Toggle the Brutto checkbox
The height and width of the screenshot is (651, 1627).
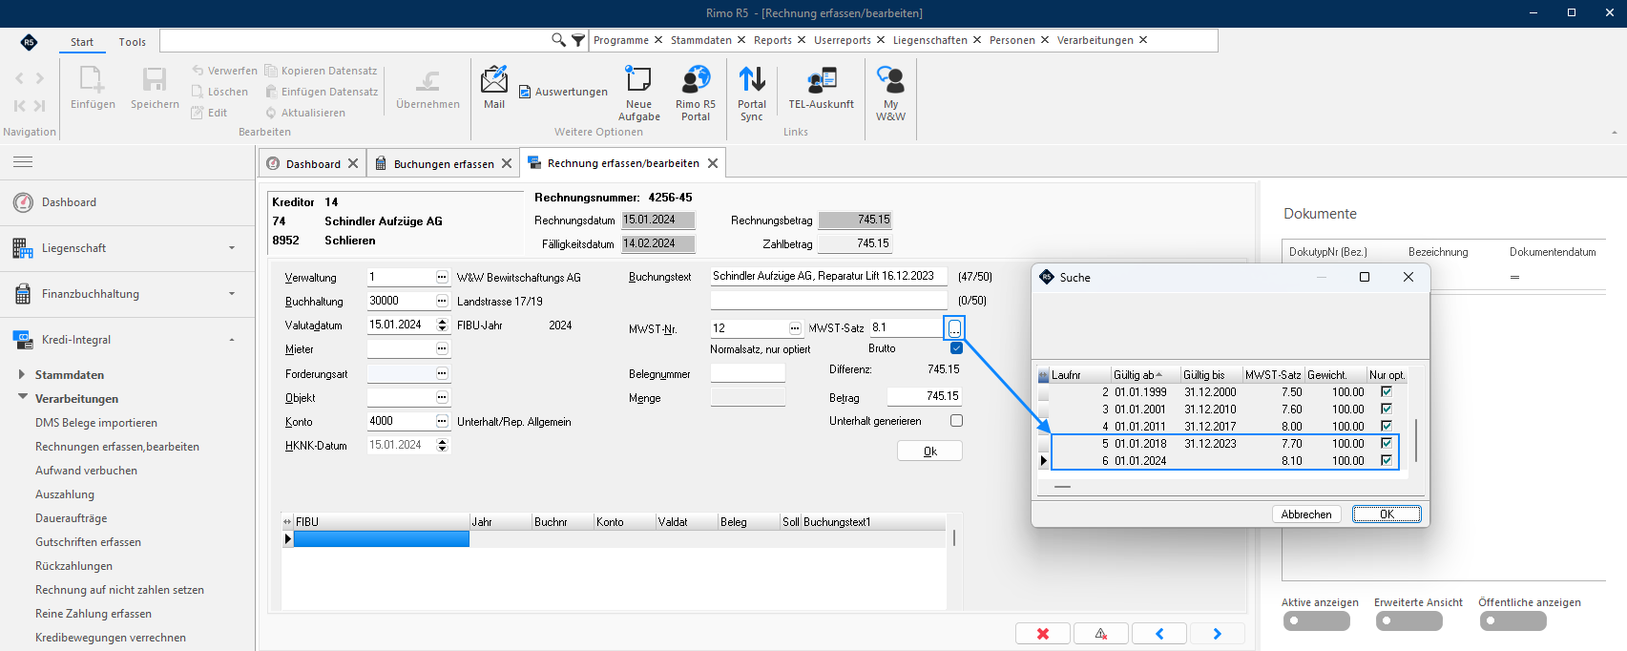pyautogui.click(x=956, y=348)
